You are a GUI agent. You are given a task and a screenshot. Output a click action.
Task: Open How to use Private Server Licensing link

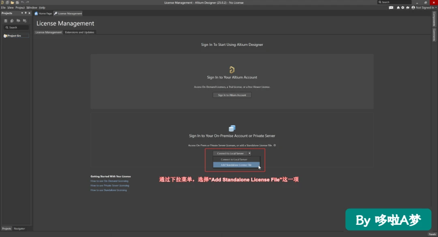point(110,186)
